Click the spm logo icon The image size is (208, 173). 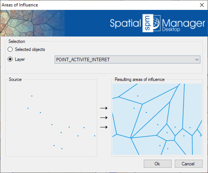click(x=148, y=23)
